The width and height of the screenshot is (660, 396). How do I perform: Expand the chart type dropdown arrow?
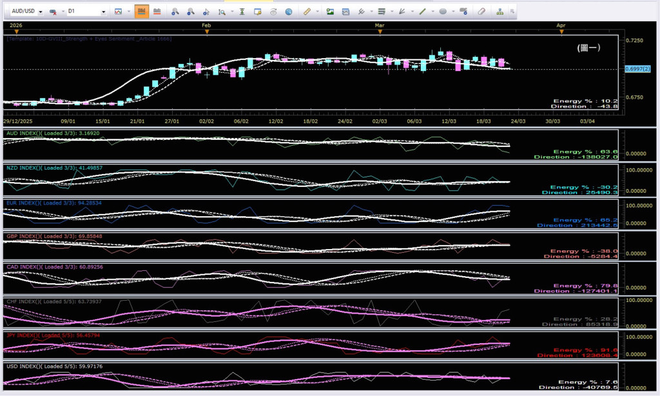(128, 12)
